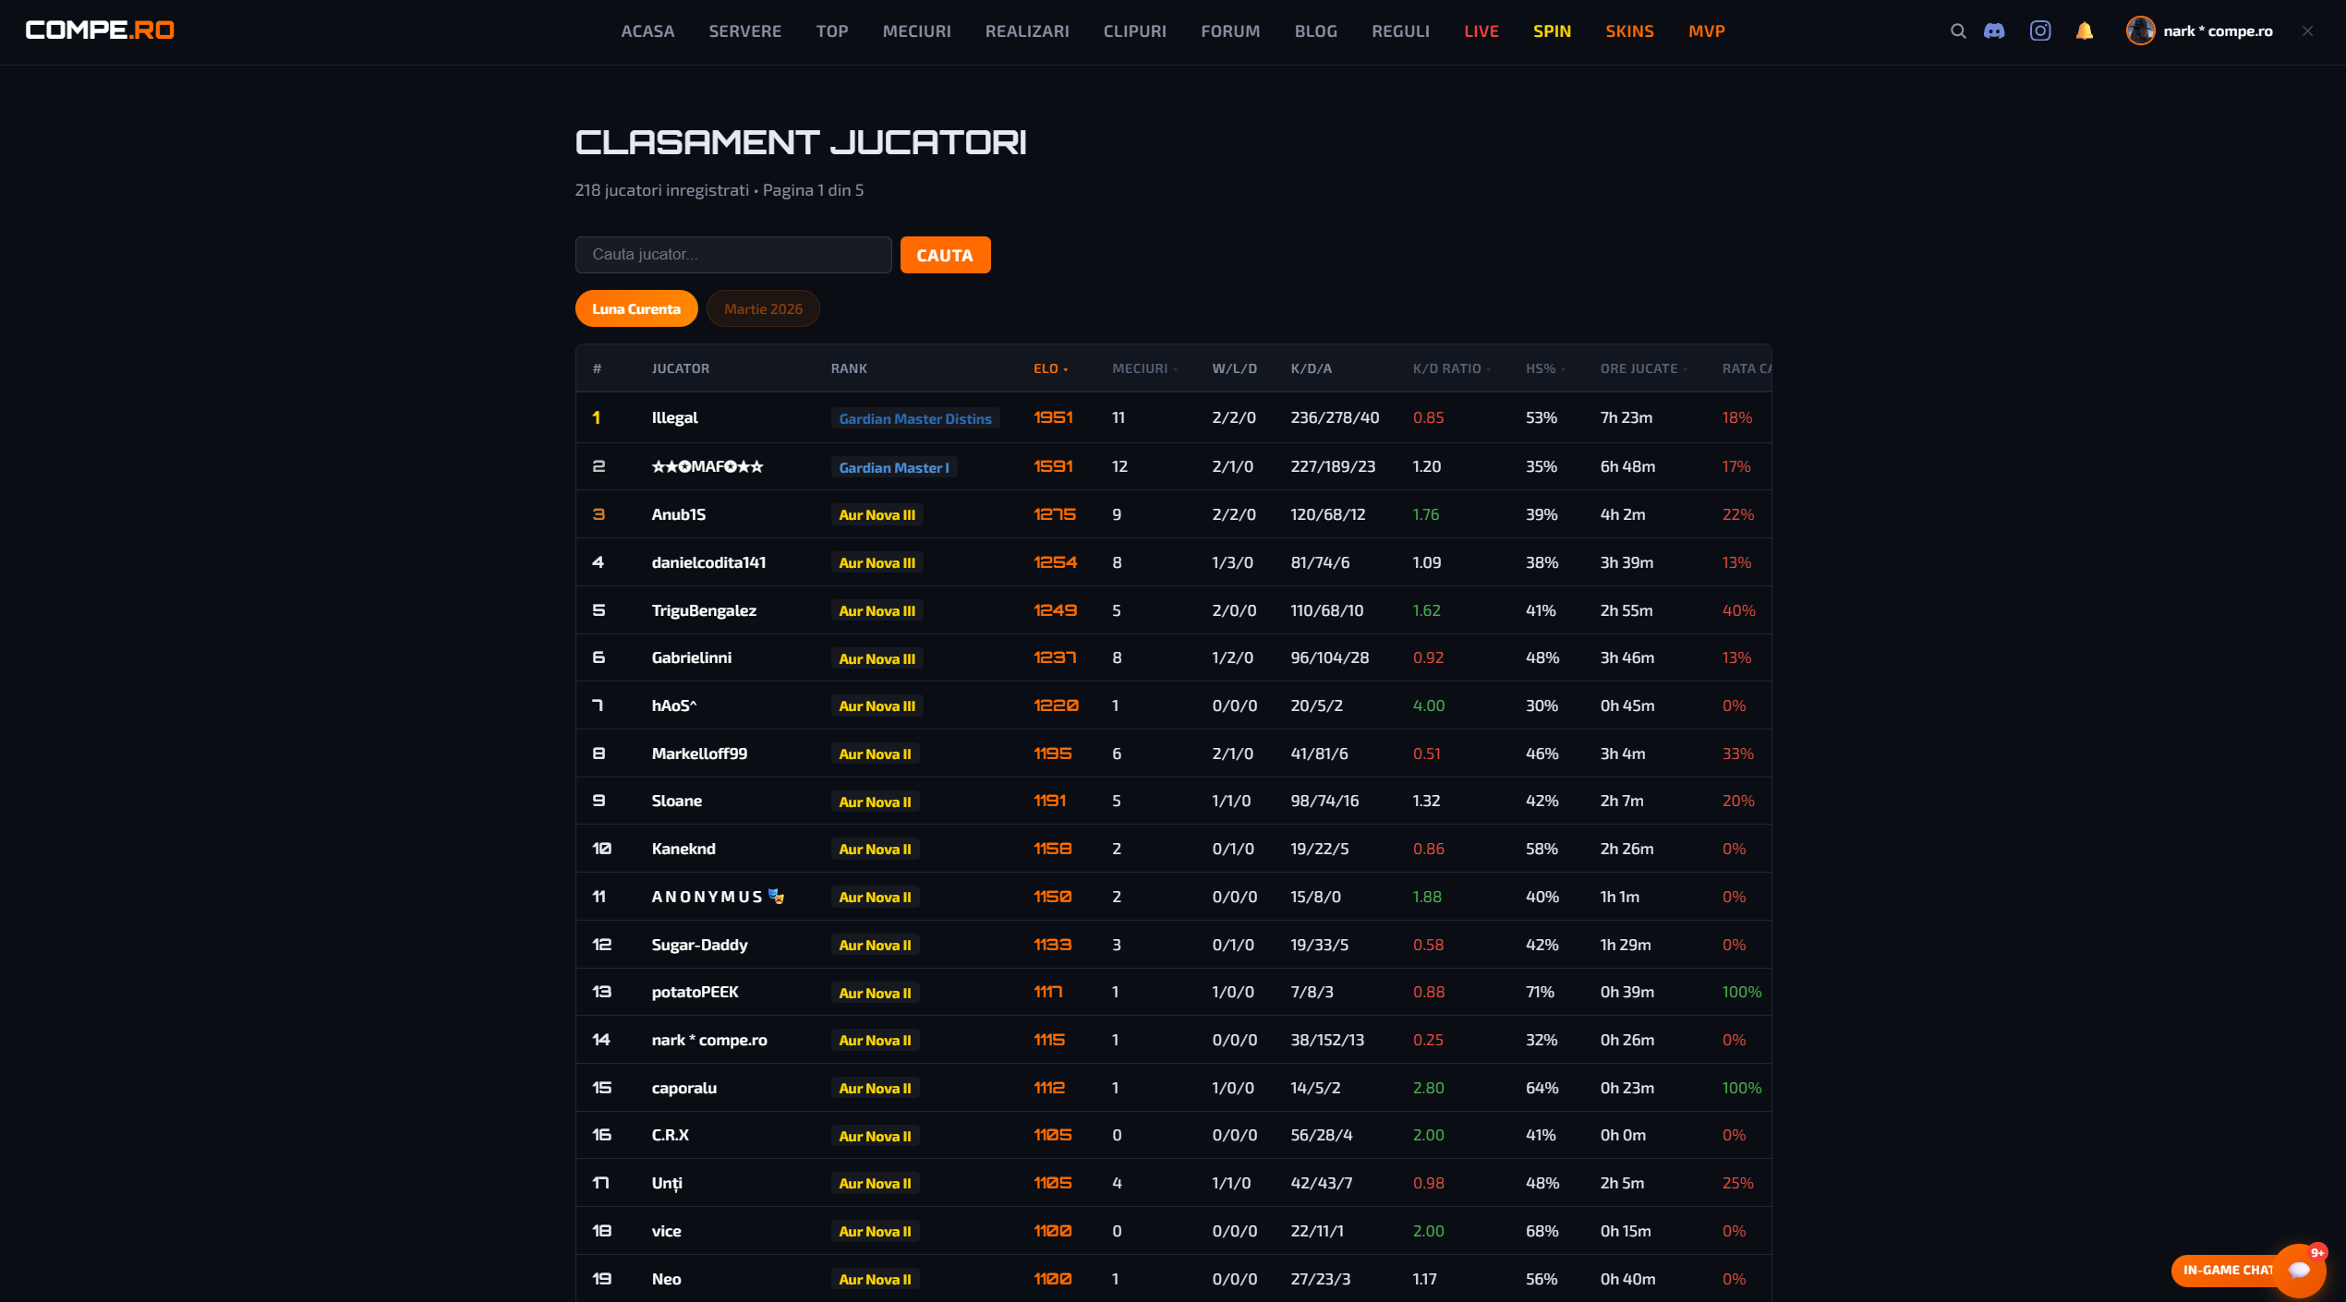2346x1302 pixels.
Task: Click inside the Cauta jucator input field
Action: [732, 255]
